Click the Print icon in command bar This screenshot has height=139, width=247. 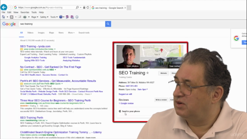point(25,17)
